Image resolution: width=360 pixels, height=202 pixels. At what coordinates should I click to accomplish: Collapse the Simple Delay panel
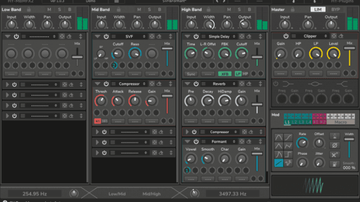point(187,36)
